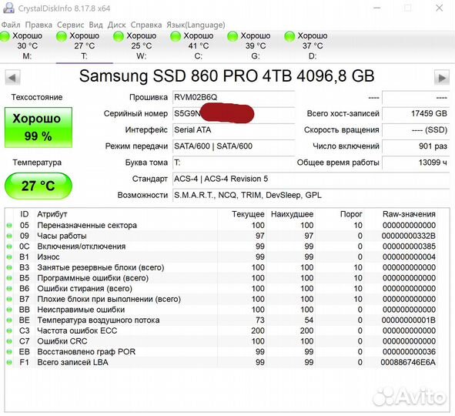Select row C7 Ошибки CRC
Image resolution: width=455 pixels, height=416 pixels.
click(222, 341)
